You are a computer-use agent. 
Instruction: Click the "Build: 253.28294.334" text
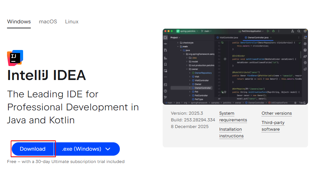coord(193,120)
